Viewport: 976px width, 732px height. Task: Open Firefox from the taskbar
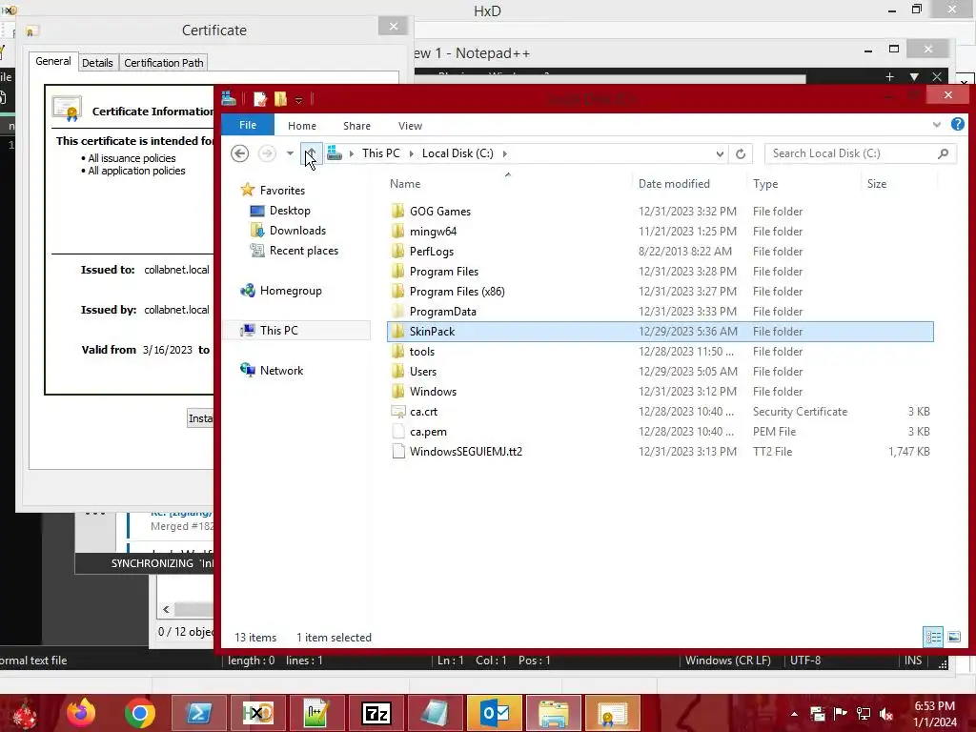tap(82, 713)
